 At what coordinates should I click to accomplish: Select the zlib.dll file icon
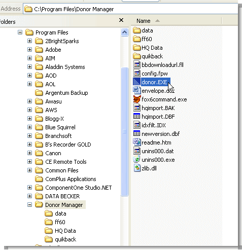(137, 168)
